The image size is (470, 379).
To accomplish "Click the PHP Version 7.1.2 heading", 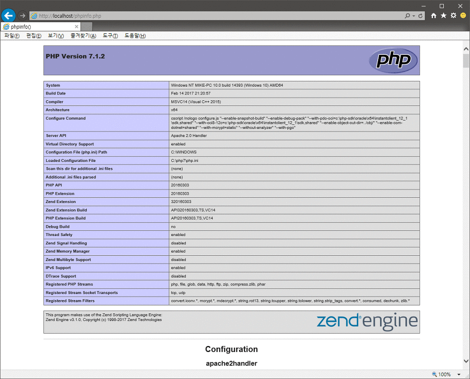I will [75, 56].
